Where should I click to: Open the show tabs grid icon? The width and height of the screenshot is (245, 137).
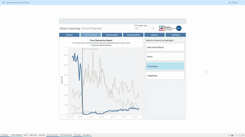pyautogui.click(x=229, y=135)
